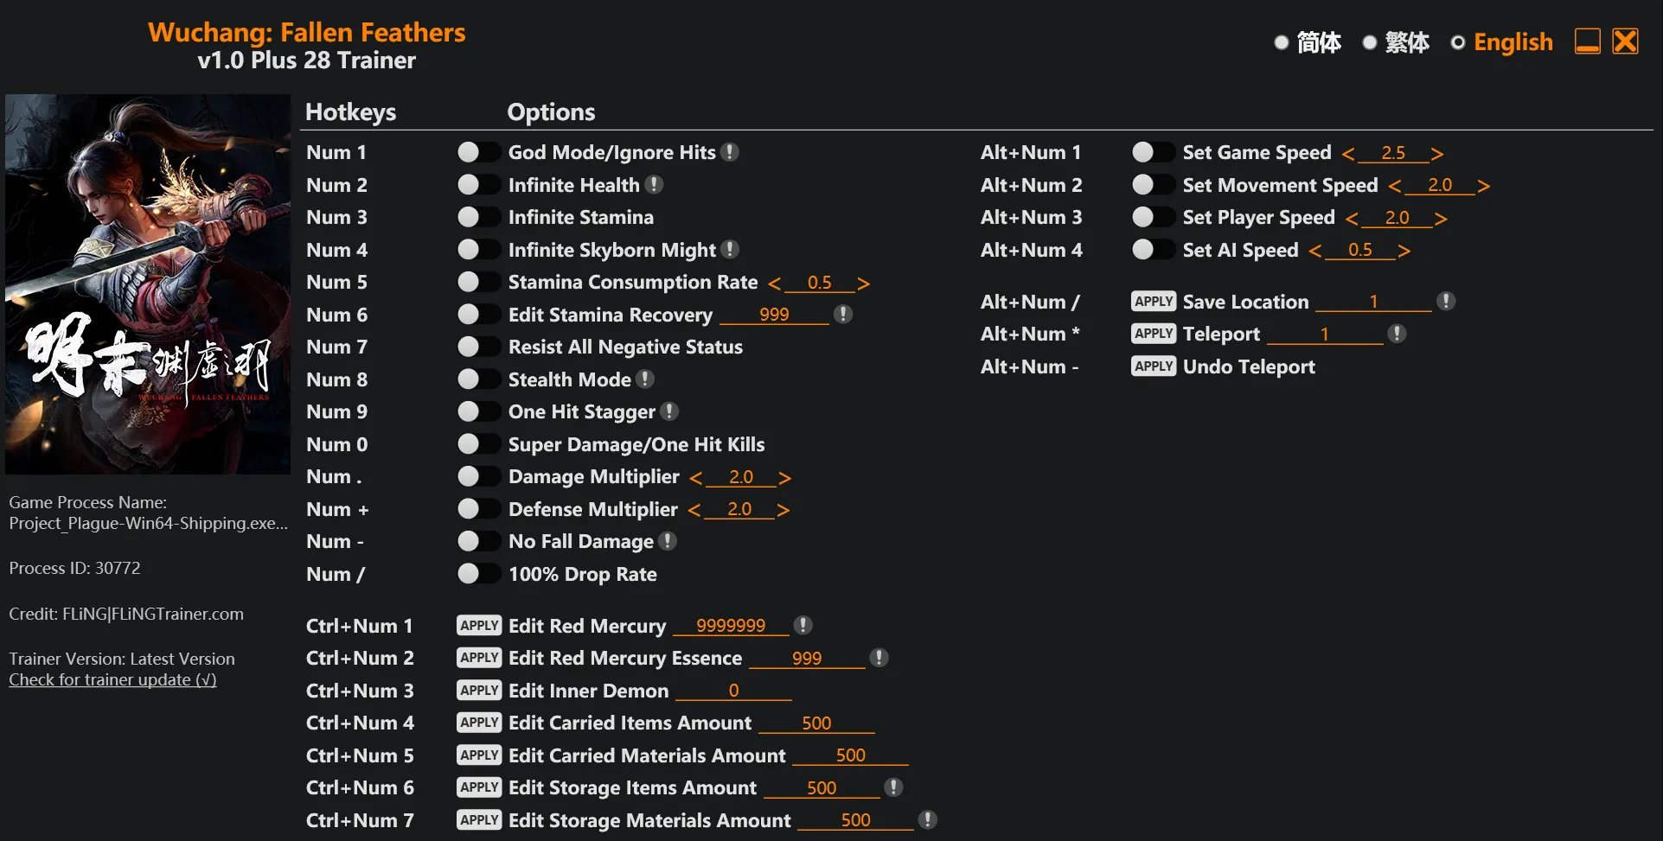Open the Check for trainer update link
The height and width of the screenshot is (841, 1663).
click(x=112, y=680)
